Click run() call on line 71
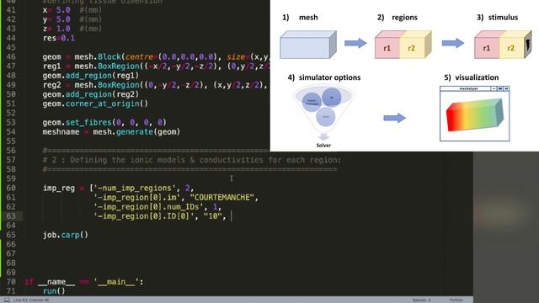539x303 pixels. pos(54,291)
